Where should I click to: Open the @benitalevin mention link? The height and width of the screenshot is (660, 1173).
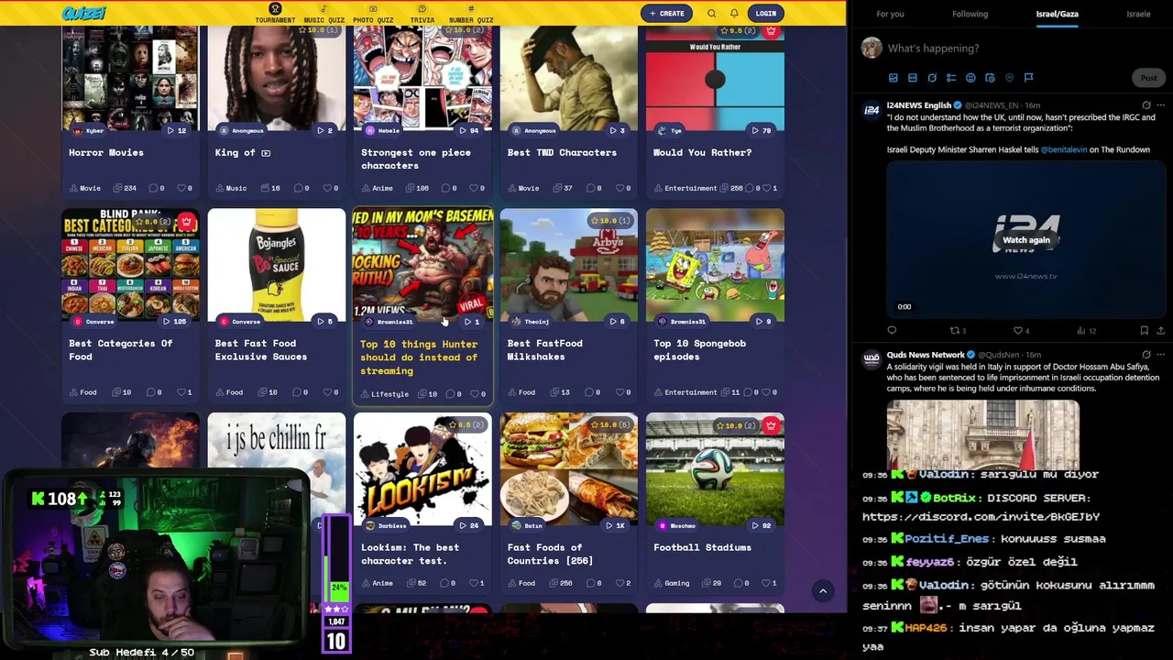click(x=1064, y=149)
